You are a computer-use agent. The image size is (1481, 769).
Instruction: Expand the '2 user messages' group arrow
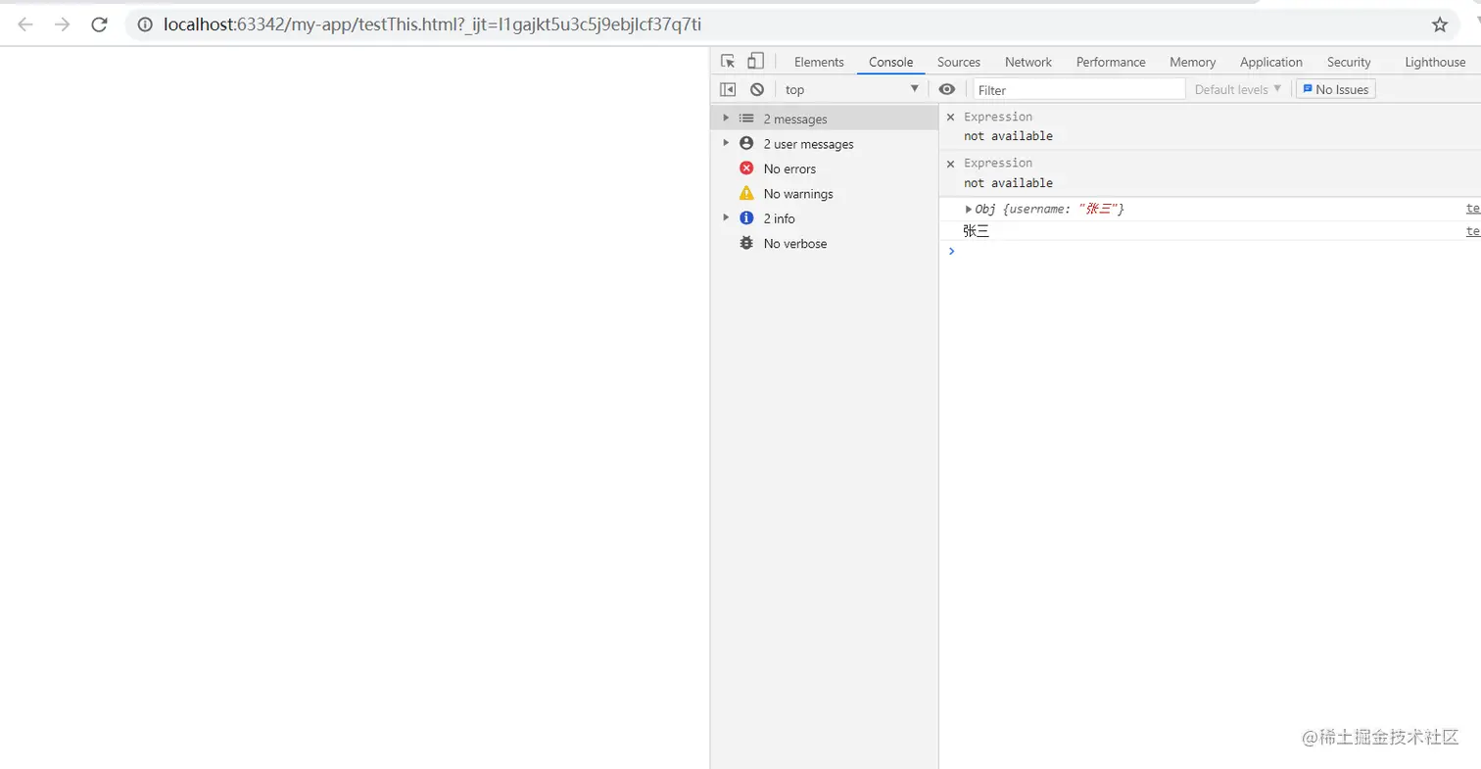tap(726, 143)
